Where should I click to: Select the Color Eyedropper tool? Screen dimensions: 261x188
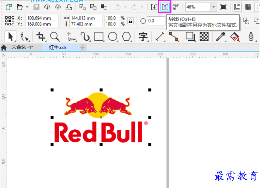point(221,37)
